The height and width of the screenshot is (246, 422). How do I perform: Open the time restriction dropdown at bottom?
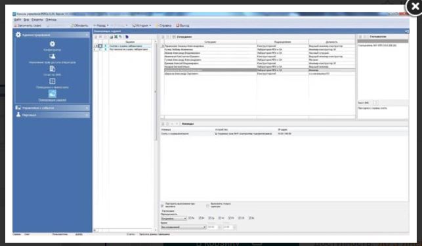183,228
